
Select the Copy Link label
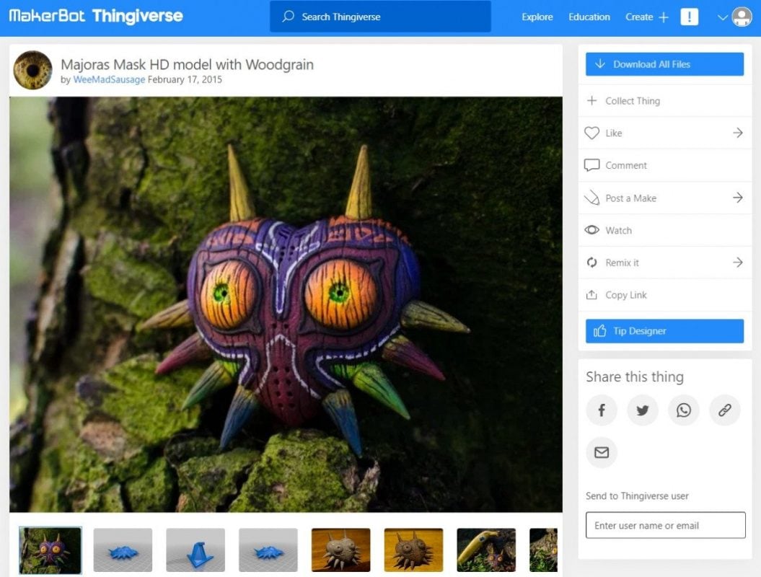click(625, 295)
